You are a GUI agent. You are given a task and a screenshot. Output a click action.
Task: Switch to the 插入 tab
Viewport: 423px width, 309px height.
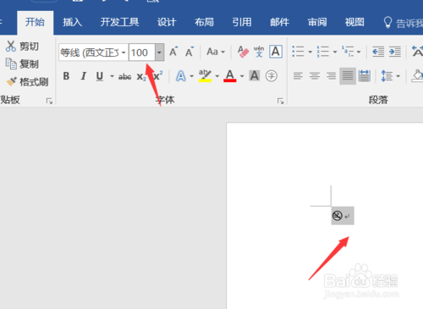(x=73, y=22)
